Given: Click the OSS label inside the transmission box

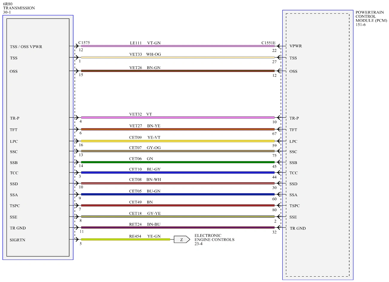Looking at the screenshot, I should click(x=14, y=71).
